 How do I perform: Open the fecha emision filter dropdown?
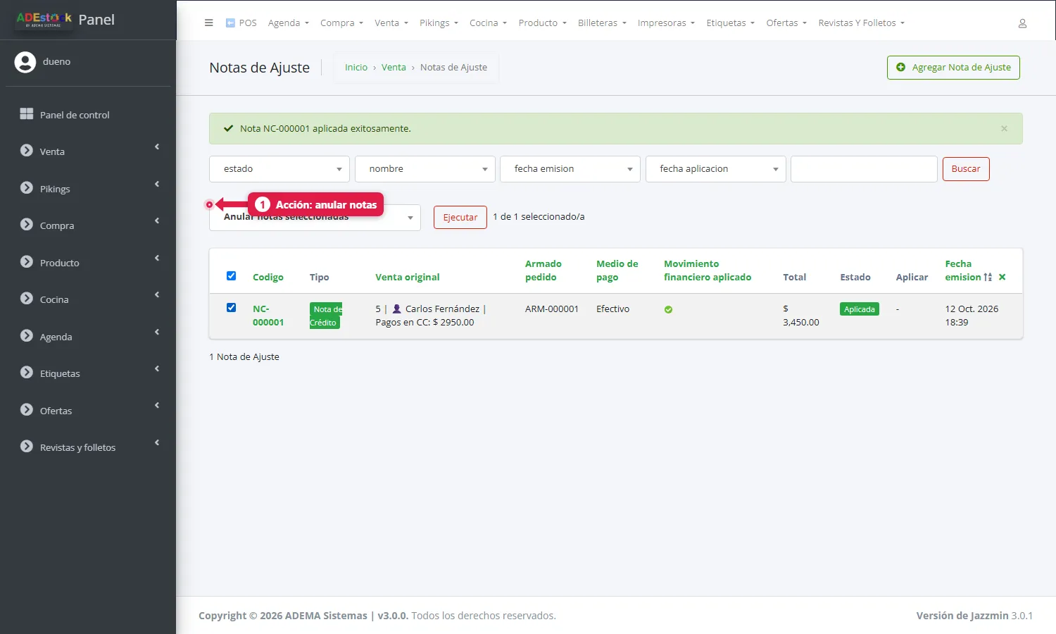pos(570,169)
